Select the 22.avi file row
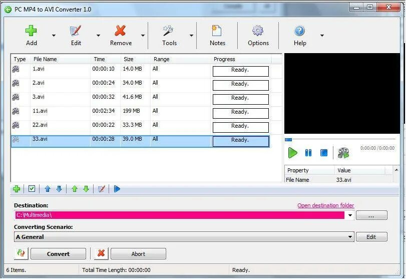The width and height of the screenshot is (406, 279). click(140, 127)
